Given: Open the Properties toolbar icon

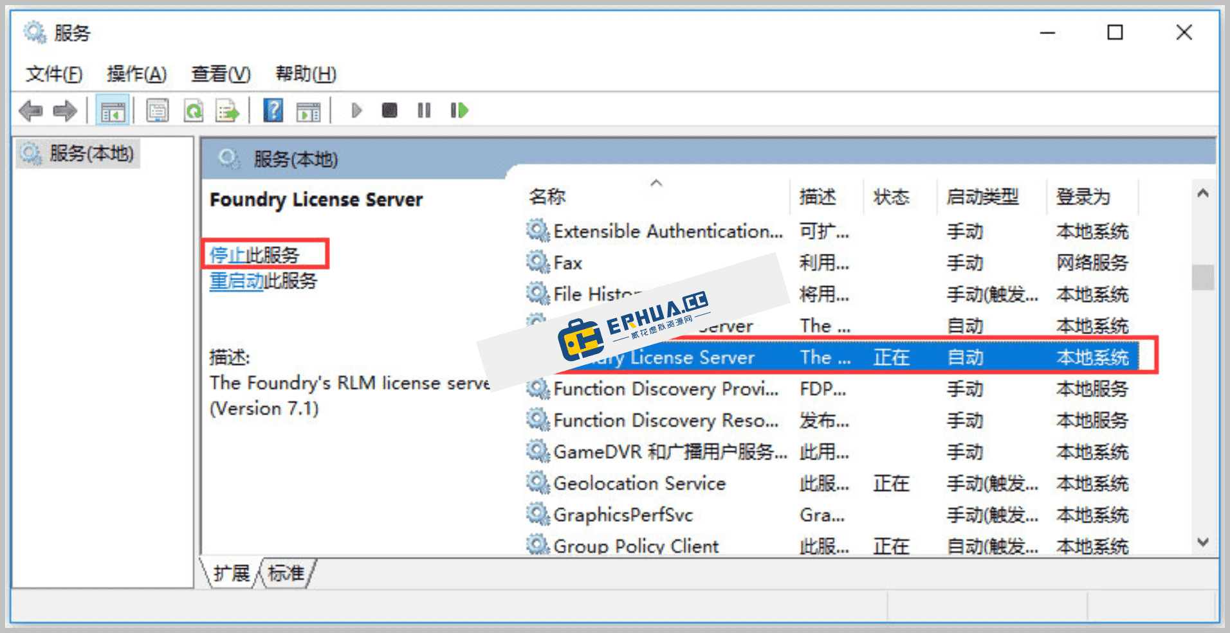Looking at the screenshot, I should (x=158, y=111).
